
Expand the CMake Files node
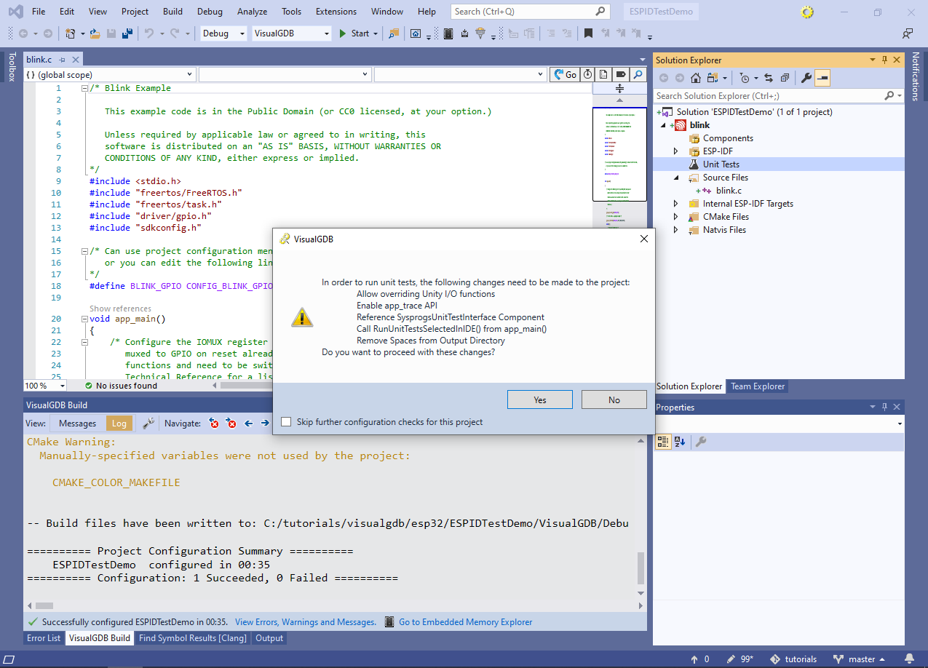675,217
